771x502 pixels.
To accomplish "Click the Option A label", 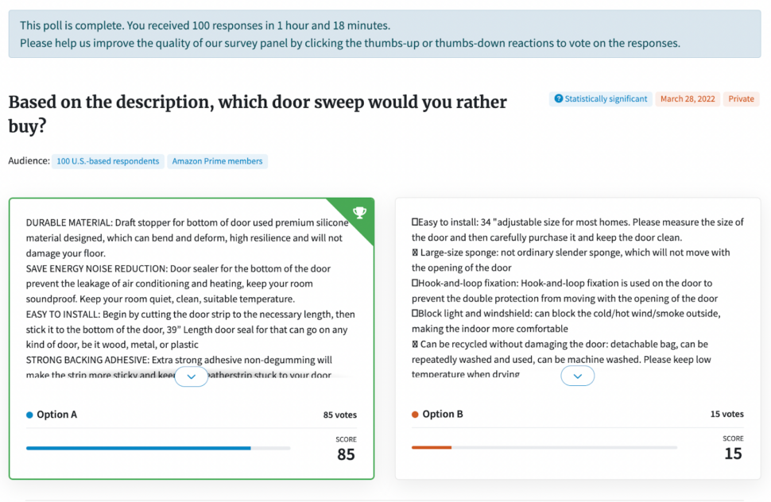I will point(56,415).
